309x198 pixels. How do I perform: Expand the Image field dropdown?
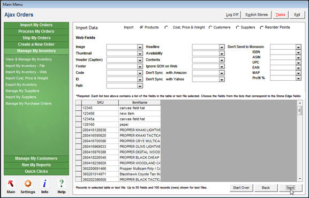140,47
